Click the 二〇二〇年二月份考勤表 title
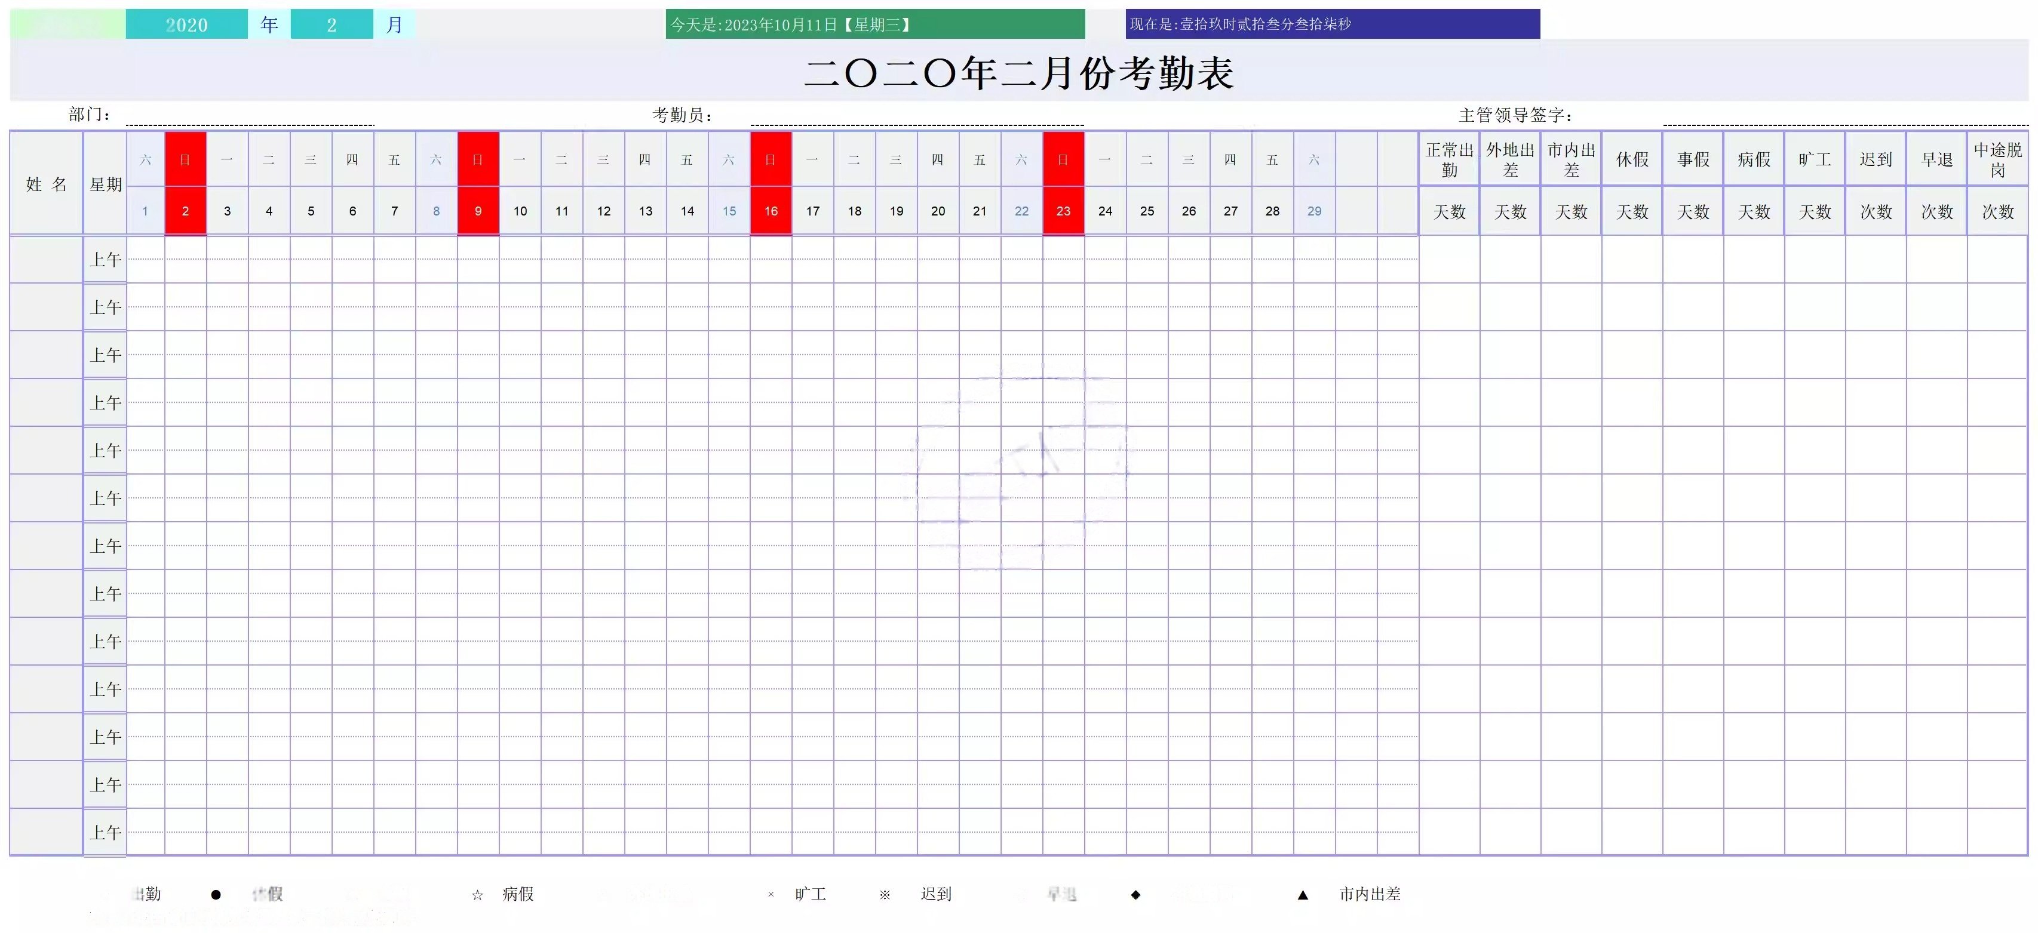 [1019, 73]
